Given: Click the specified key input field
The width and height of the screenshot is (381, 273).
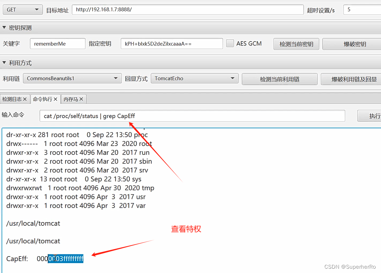Looking at the screenshot, I should 172,44.
